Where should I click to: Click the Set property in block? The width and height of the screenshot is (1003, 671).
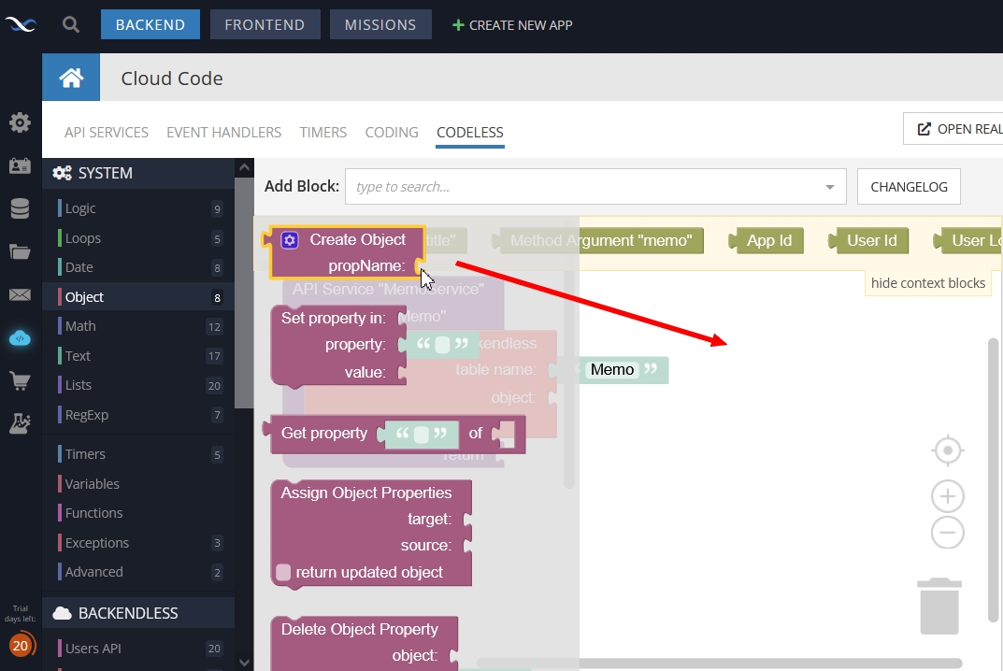coord(338,346)
